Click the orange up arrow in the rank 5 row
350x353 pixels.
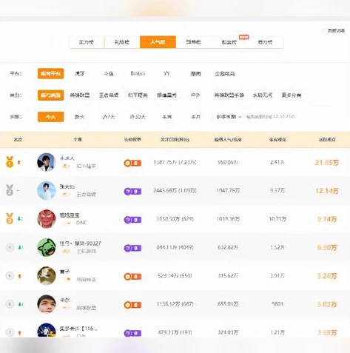pos(19,276)
